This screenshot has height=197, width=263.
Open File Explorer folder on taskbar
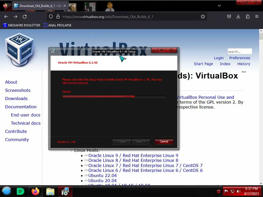[50, 191]
